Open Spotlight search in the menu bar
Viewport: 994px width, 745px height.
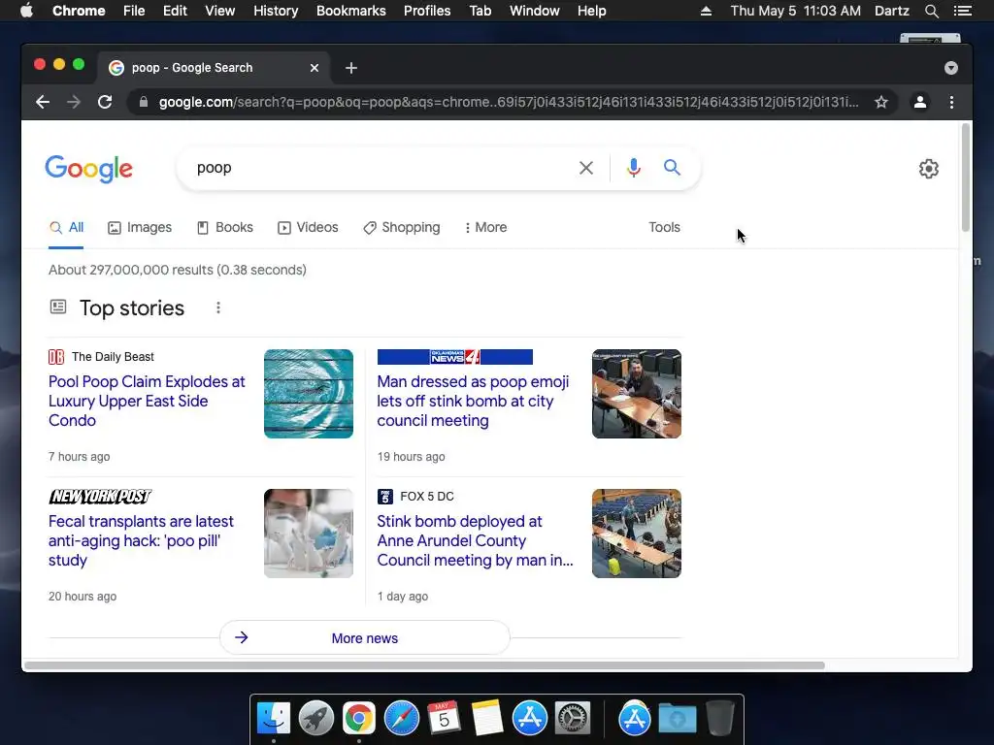(931, 11)
